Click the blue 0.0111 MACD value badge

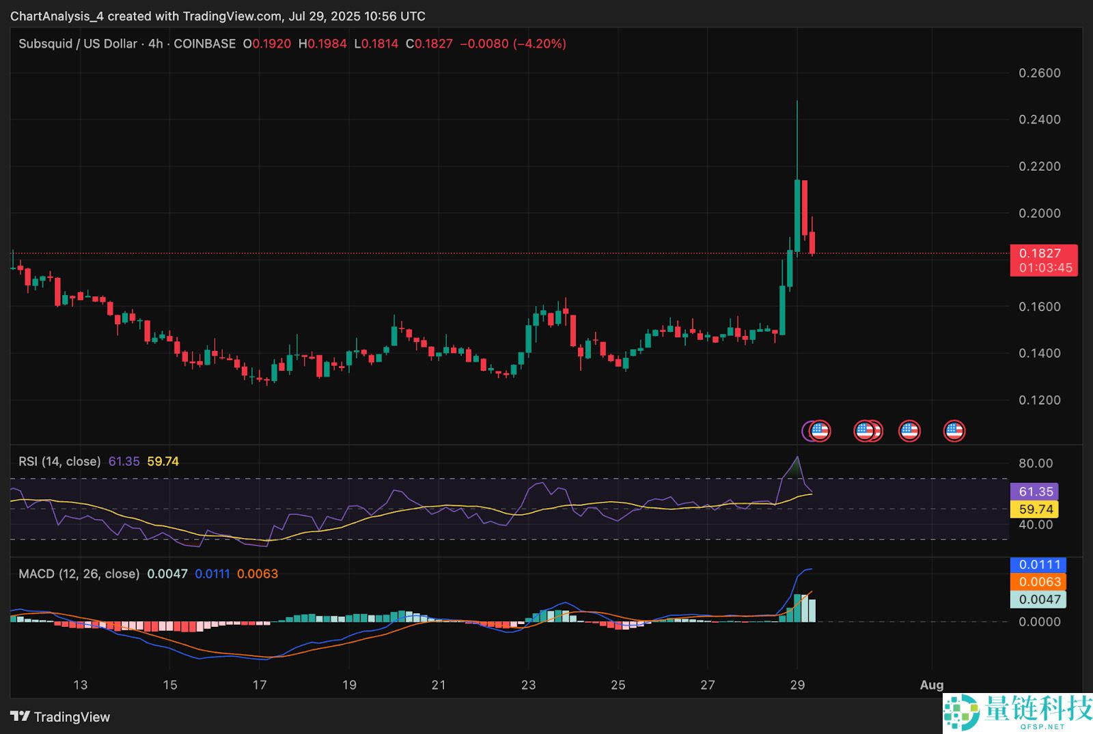[x=1039, y=565]
